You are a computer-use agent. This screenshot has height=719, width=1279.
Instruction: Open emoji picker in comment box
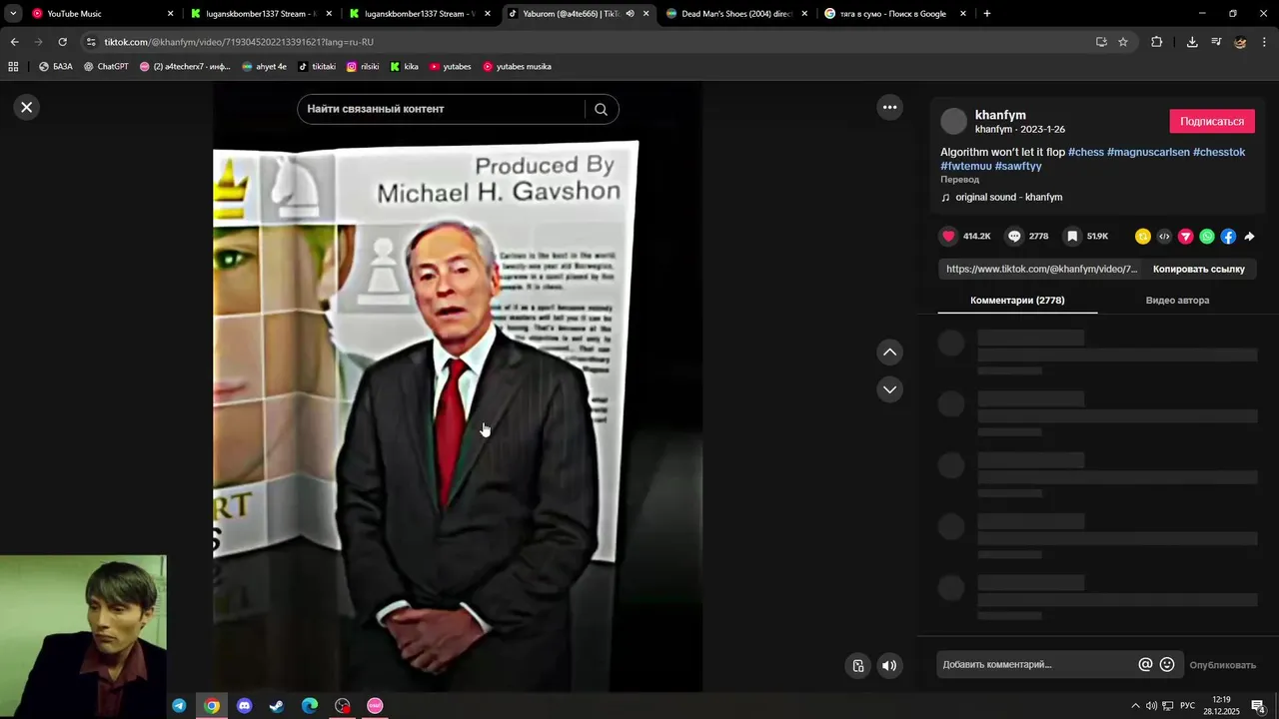1166,664
